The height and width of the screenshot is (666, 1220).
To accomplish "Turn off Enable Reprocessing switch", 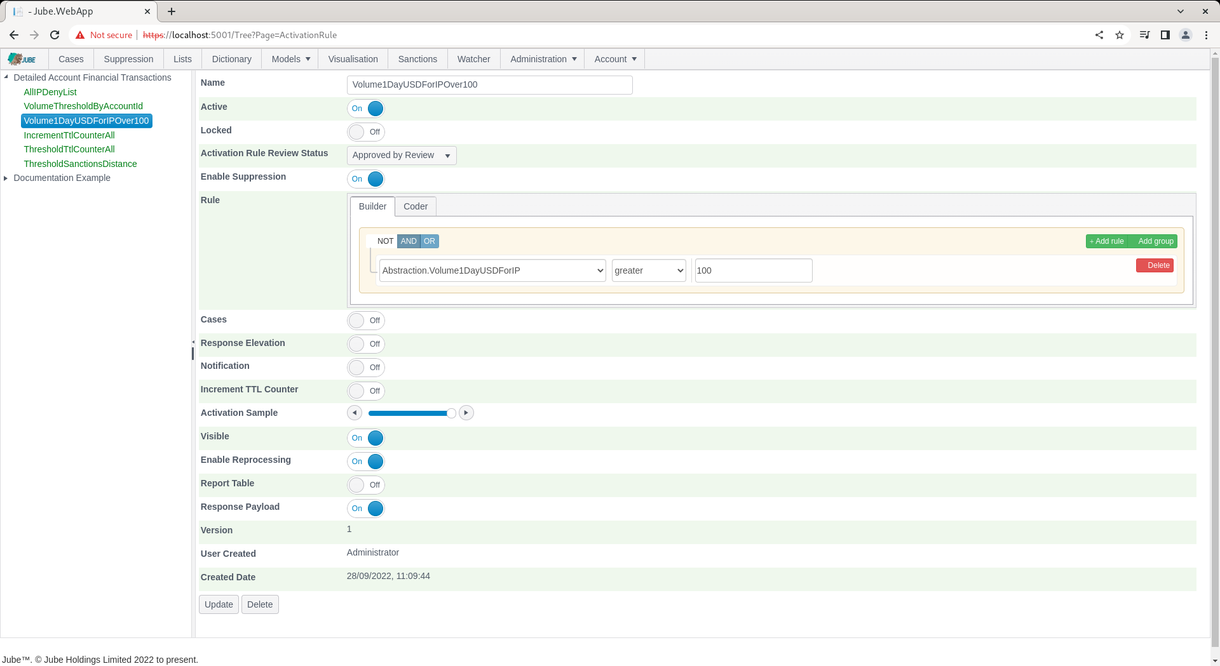I will point(366,462).
